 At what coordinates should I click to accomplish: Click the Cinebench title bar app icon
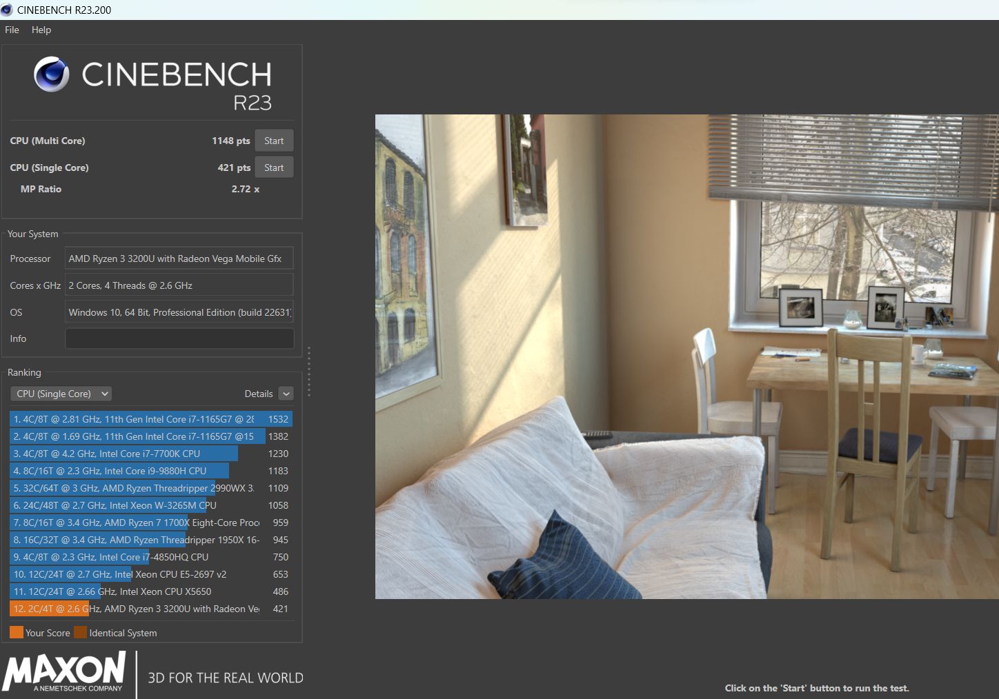click(7, 10)
